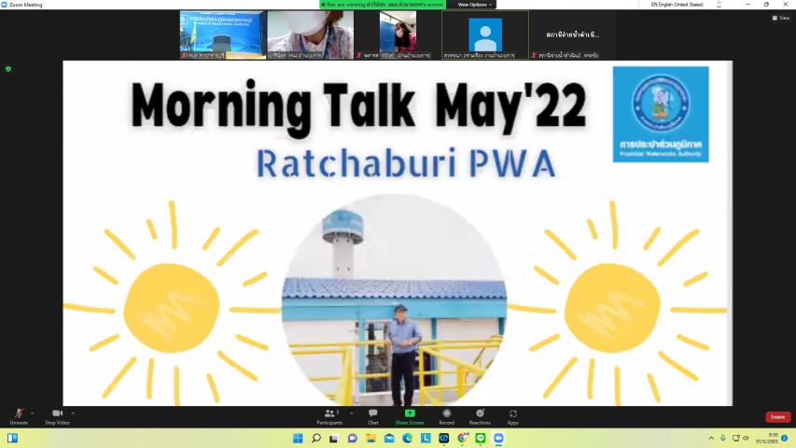796x448 pixels.
Task: Open File Explorer from taskbar
Action: coord(370,438)
